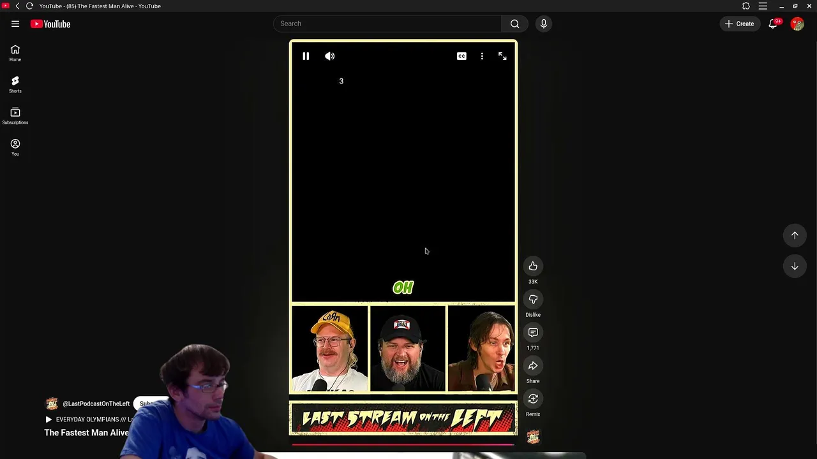Open the comments with 1,771 count
Image resolution: width=817 pixels, height=459 pixels.
pyautogui.click(x=533, y=332)
